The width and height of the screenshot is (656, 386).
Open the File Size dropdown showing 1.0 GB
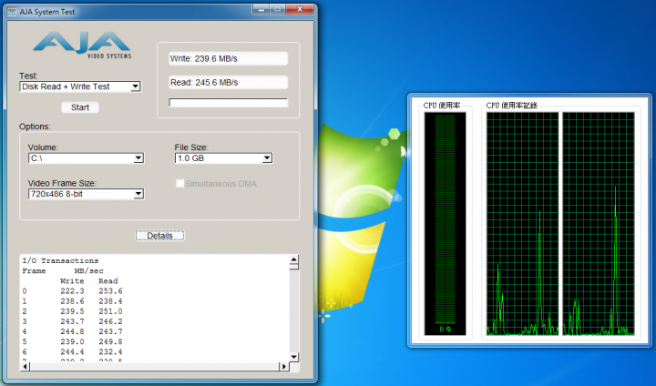pos(223,158)
